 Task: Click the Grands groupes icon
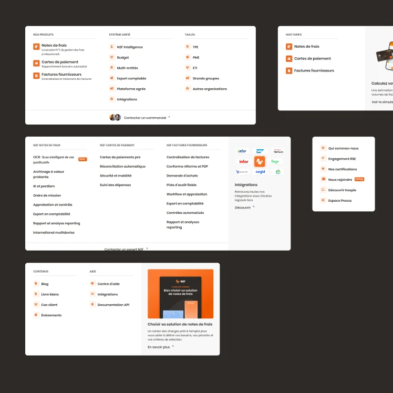188,78
